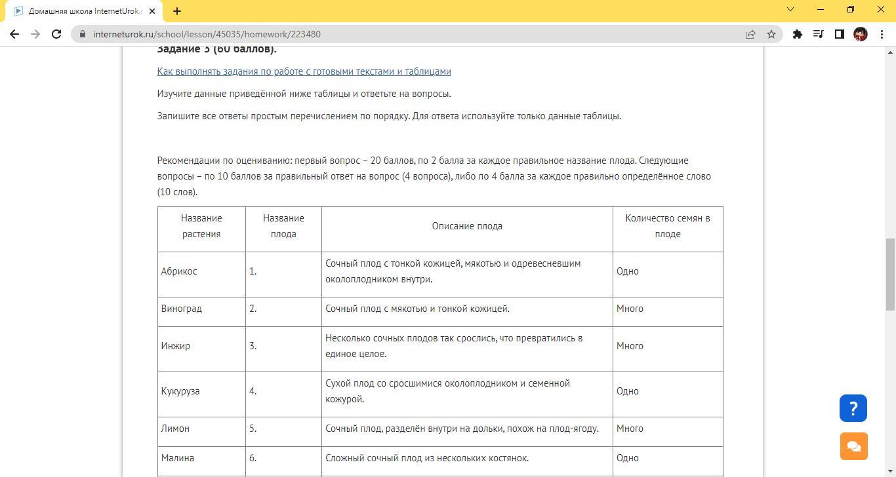The width and height of the screenshot is (896, 477).
Task: Open the media controls icon
Action: [x=819, y=34]
